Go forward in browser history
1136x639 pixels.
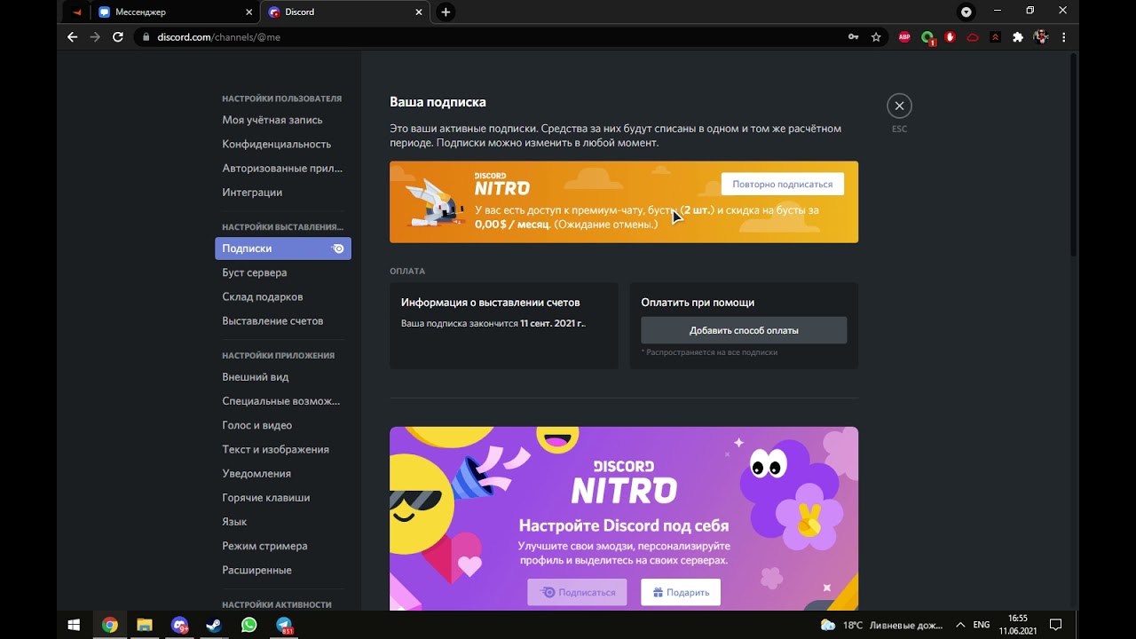pyautogui.click(x=95, y=37)
